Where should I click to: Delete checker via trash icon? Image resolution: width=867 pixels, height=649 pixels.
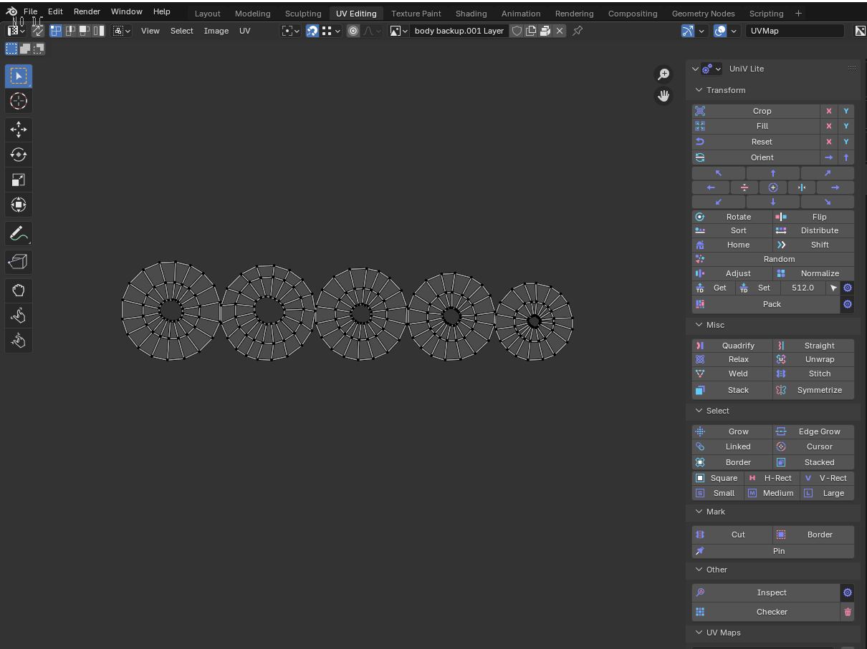[848, 612]
